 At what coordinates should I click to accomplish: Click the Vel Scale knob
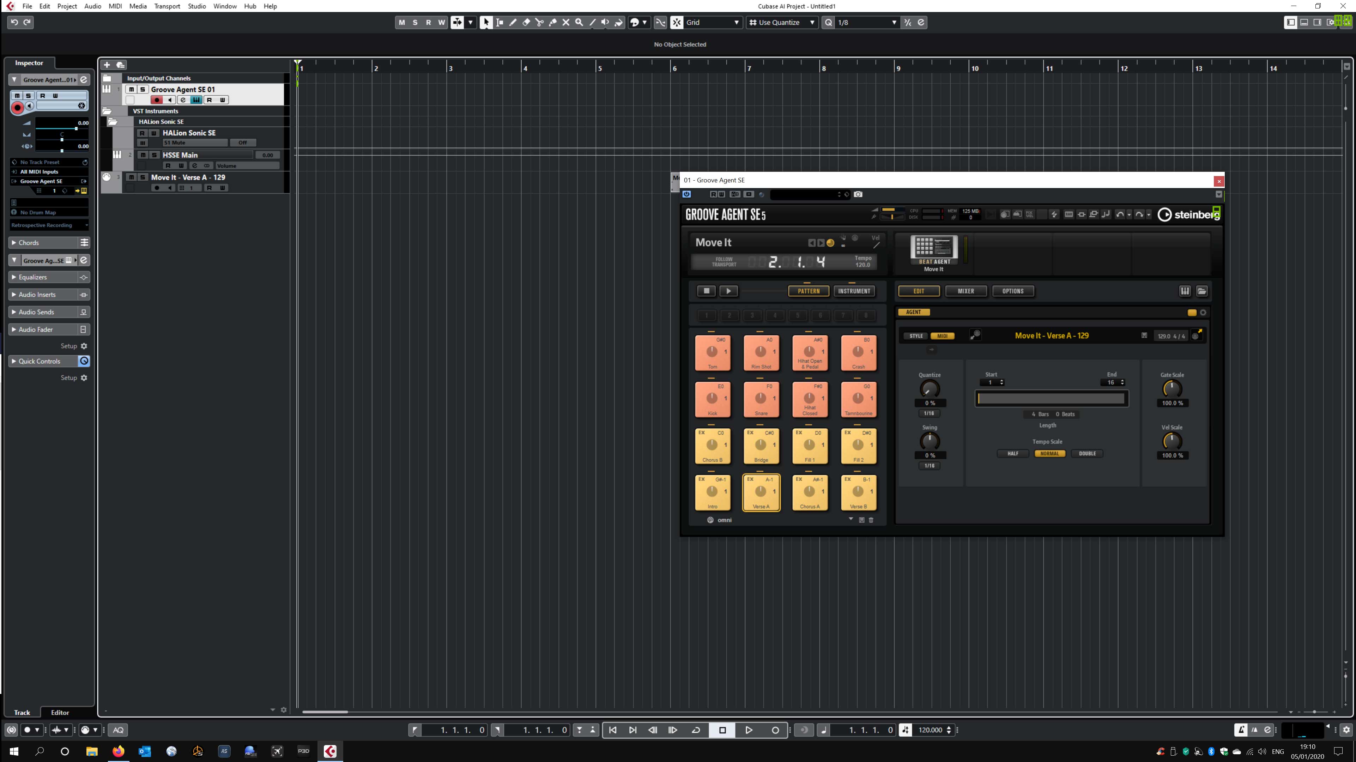click(x=1172, y=441)
